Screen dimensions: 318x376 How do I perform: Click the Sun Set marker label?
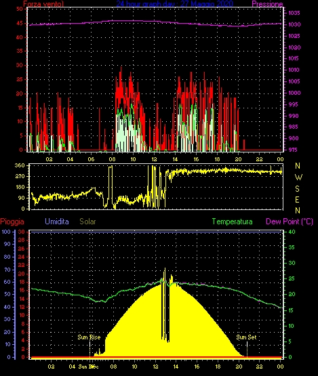pyautogui.click(x=246, y=337)
